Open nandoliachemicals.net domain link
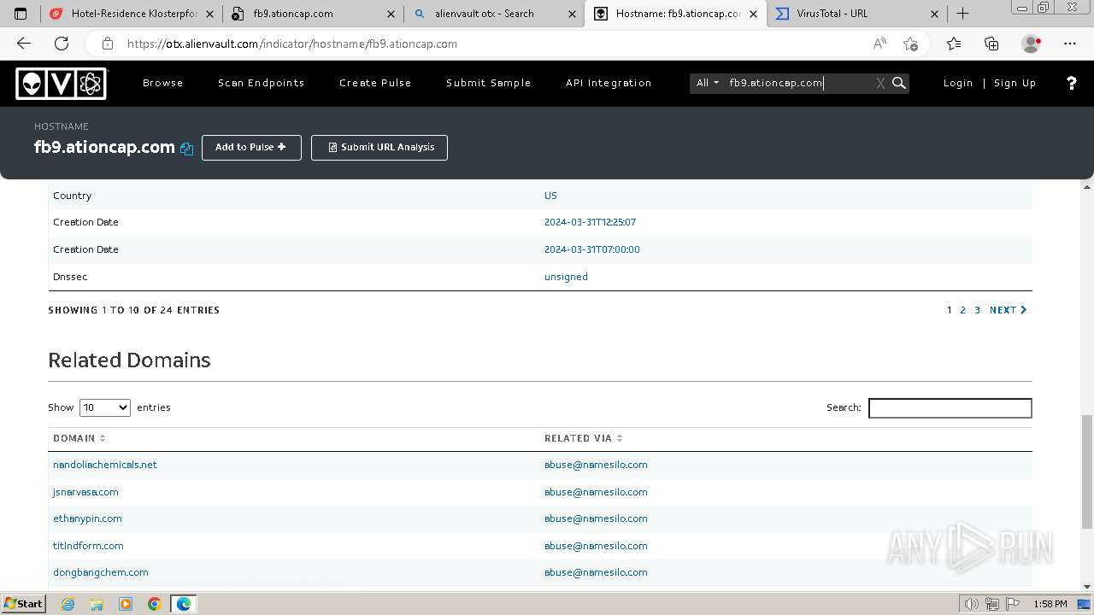Viewport: 1094px width, 615px height. point(105,465)
